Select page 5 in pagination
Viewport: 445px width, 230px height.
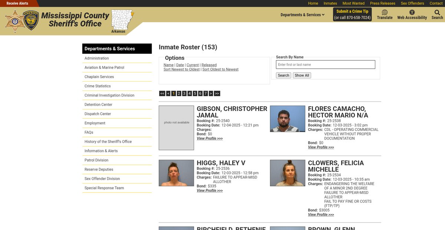(x=195, y=93)
